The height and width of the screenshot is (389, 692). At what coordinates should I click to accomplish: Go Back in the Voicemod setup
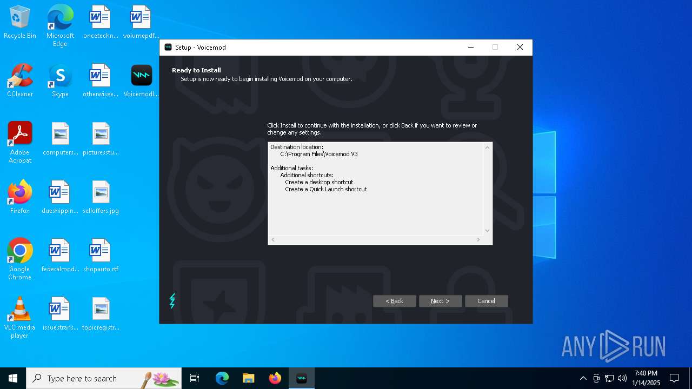(x=395, y=301)
